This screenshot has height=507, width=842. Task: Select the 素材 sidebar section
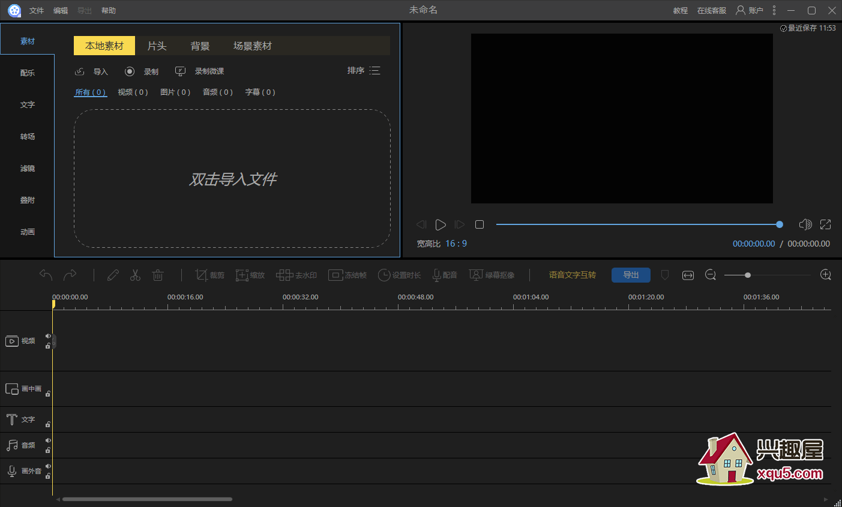pyautogui.click(x=28, y=41)
